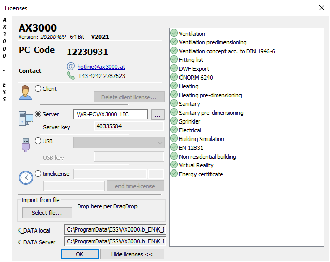
Task: Open the USB device dropdown
Action: 119,143
